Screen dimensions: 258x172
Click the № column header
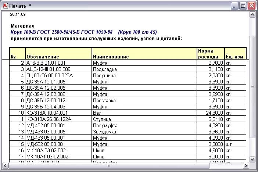click(17, 54)
